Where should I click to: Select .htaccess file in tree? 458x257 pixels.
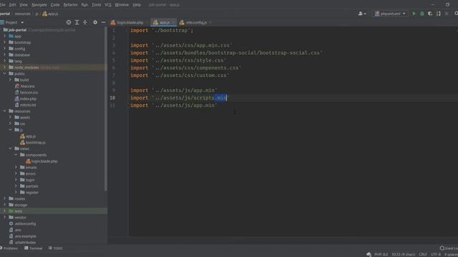click(24, 86)
